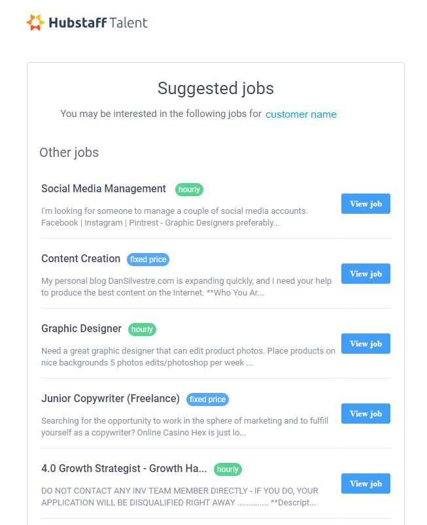This screenshot has height=525, width=427.
Task: View job for Content Creation
Action: click(x=366, y=273)
